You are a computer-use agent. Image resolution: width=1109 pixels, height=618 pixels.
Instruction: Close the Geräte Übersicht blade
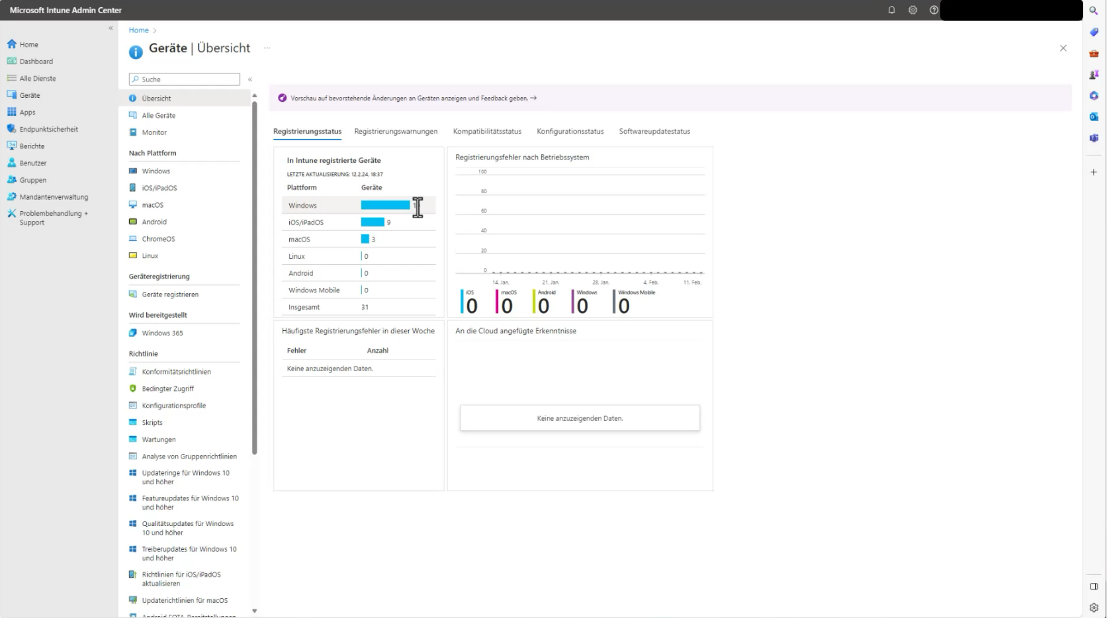coord(1063,48)
